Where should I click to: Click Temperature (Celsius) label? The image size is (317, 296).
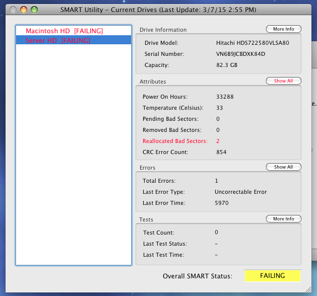click(173, 108)
